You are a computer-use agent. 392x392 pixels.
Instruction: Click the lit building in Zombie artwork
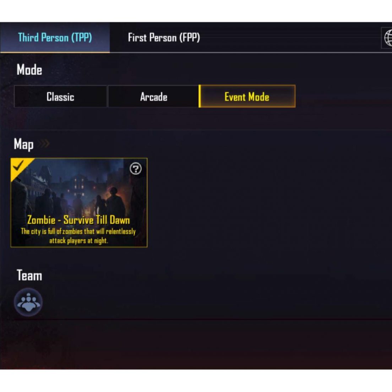(80, 184)
